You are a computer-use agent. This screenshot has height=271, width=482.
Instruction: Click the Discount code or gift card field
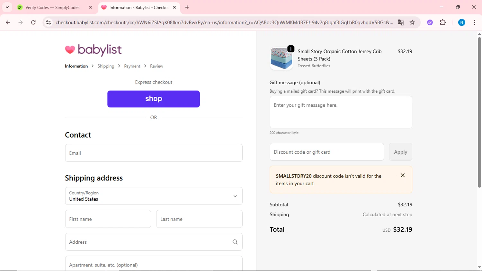point(327,152)
